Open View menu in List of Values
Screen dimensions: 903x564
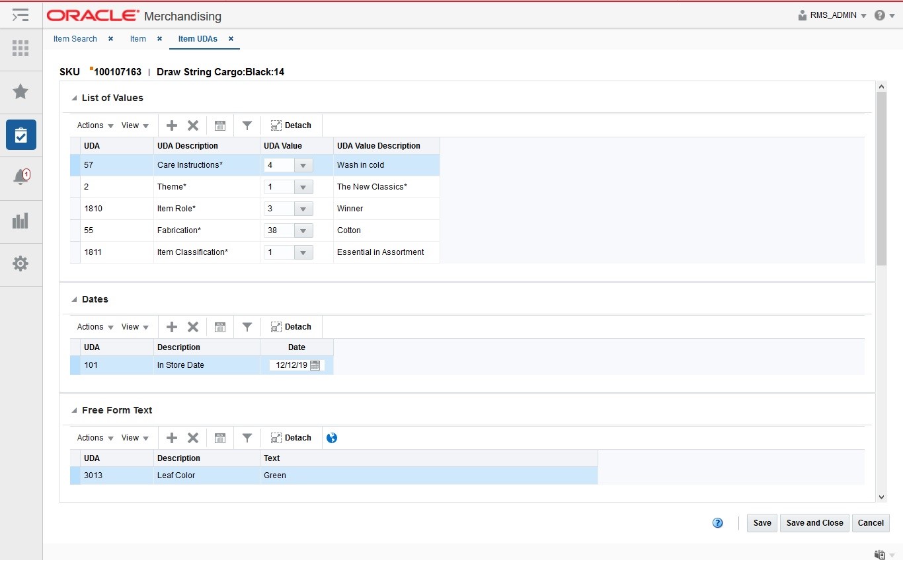coord(135,125)
